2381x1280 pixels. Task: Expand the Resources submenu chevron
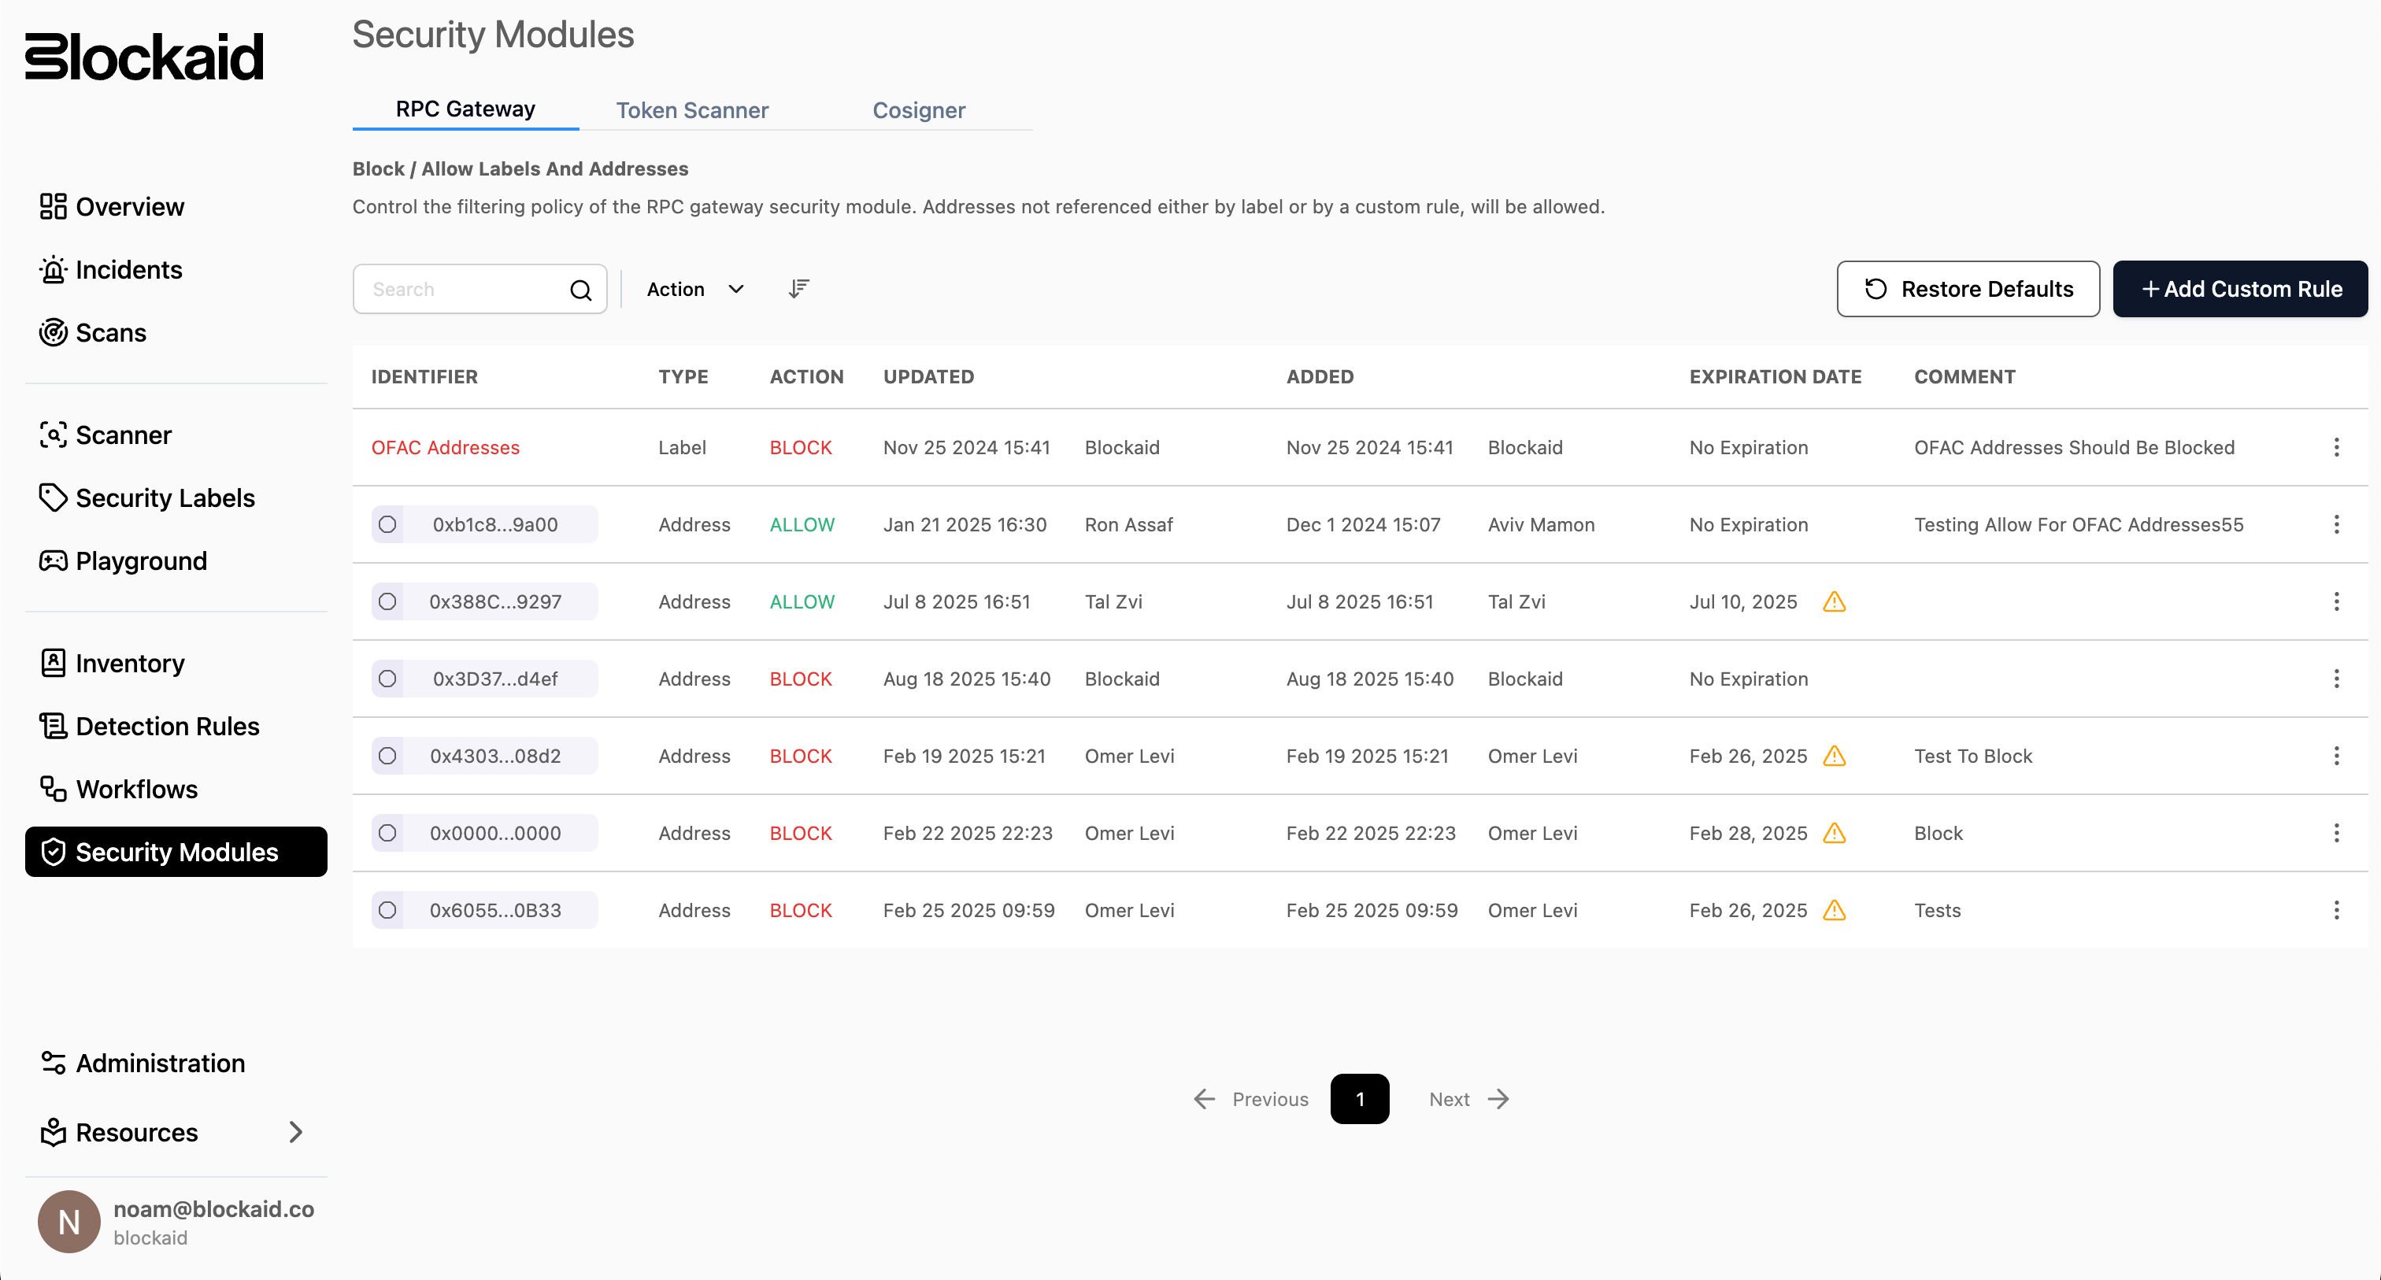296,1131
